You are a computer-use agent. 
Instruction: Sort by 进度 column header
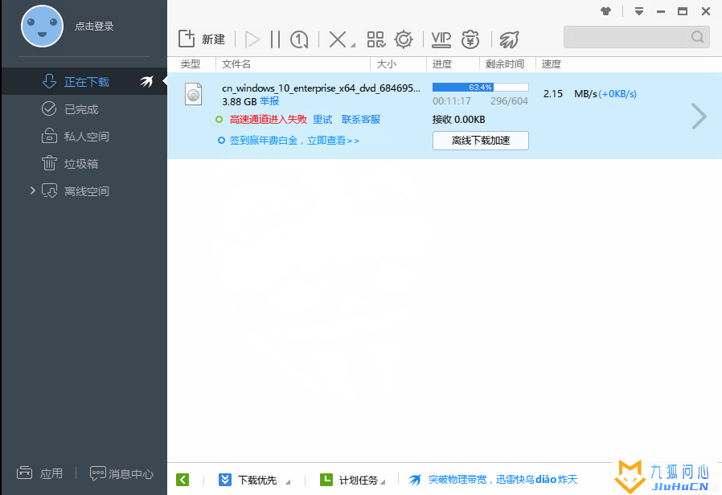442,64
